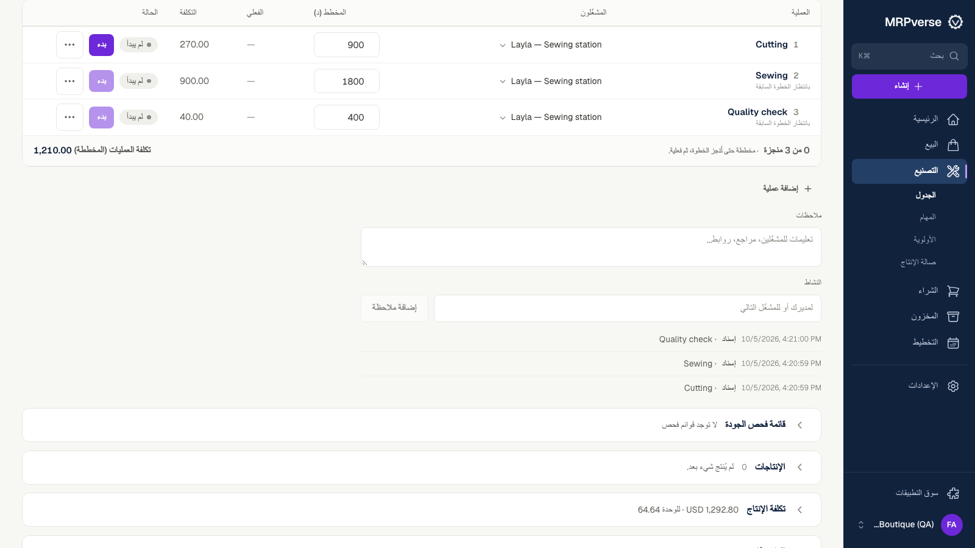This screenshot has height=548, width=975.
Task: Expand the قائمة فحص الجودة section
Action: pos(422,425)
